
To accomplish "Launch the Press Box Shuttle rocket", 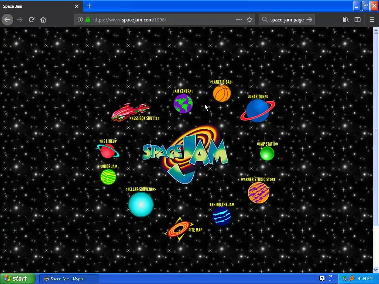I will (x=131, y=112).
